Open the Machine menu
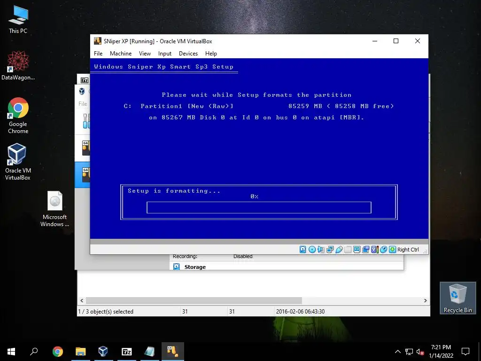This screenshot has height=361, width=481. (x=121, y=54)
